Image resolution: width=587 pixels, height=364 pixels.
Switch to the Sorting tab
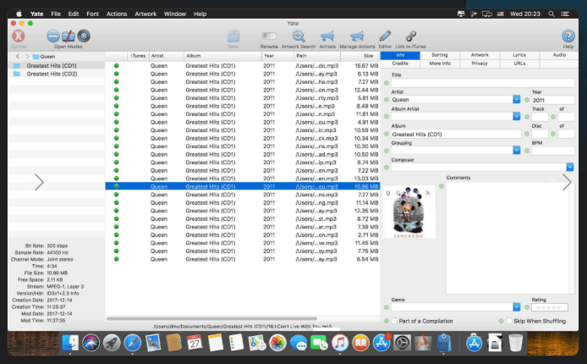440,55
